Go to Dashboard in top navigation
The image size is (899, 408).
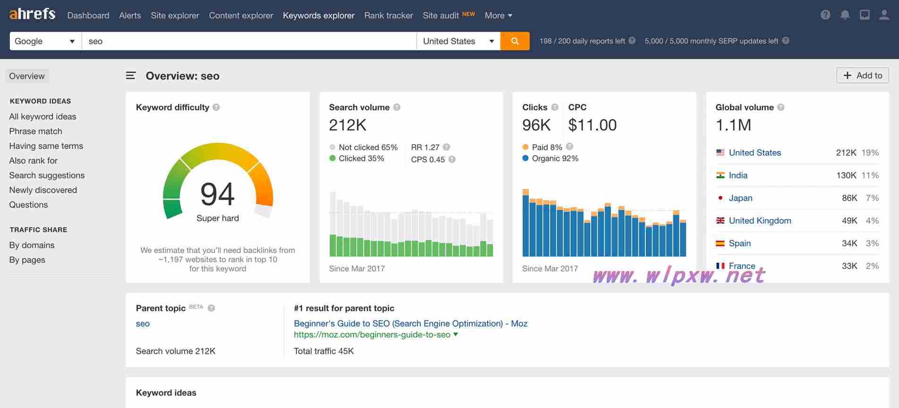click(x=88, y=15)
